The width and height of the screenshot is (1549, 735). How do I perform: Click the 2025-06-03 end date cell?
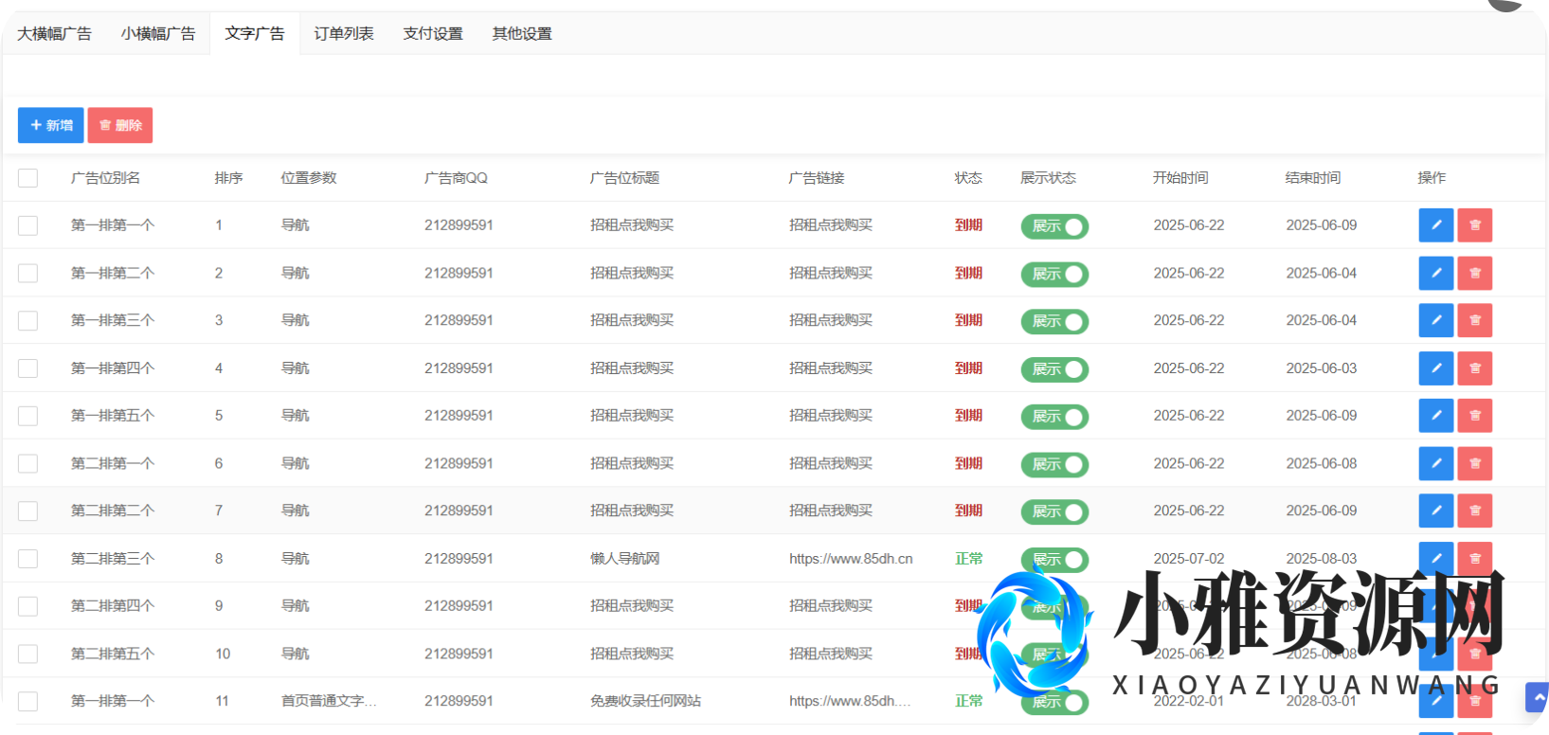click(1322, 368)
